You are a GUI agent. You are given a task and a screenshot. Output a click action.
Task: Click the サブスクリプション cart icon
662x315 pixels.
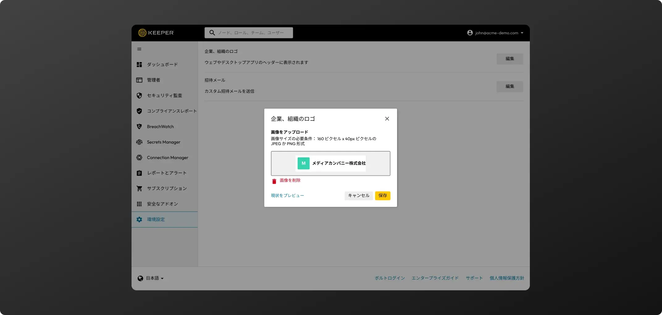coord(139,188)
